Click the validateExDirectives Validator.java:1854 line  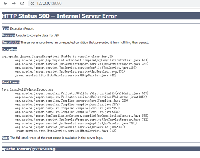pyautogui.click(x=81, y=97)
